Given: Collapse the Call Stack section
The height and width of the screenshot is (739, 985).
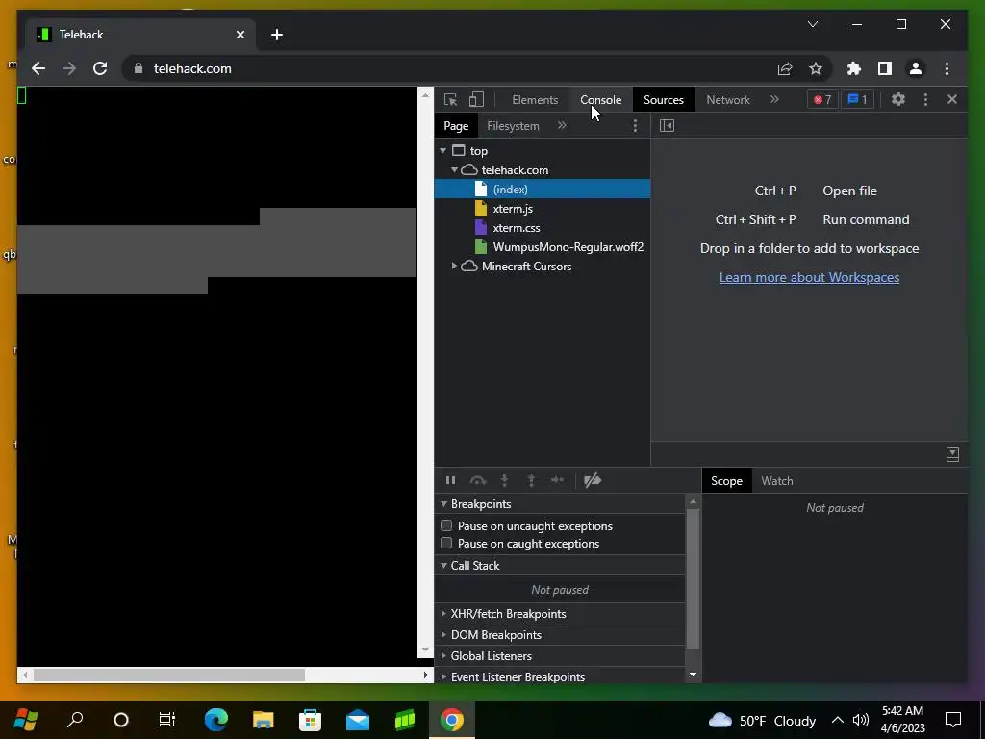Looking at the screenshot, I should tap(444, 566).
